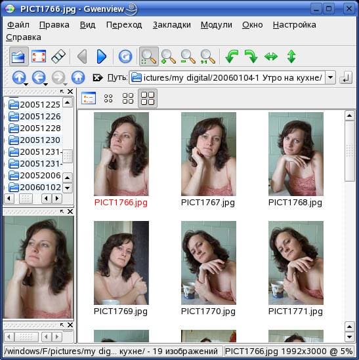
Task: Open the Файл menu
Action: pyautogui.click(x=18, y=25)
